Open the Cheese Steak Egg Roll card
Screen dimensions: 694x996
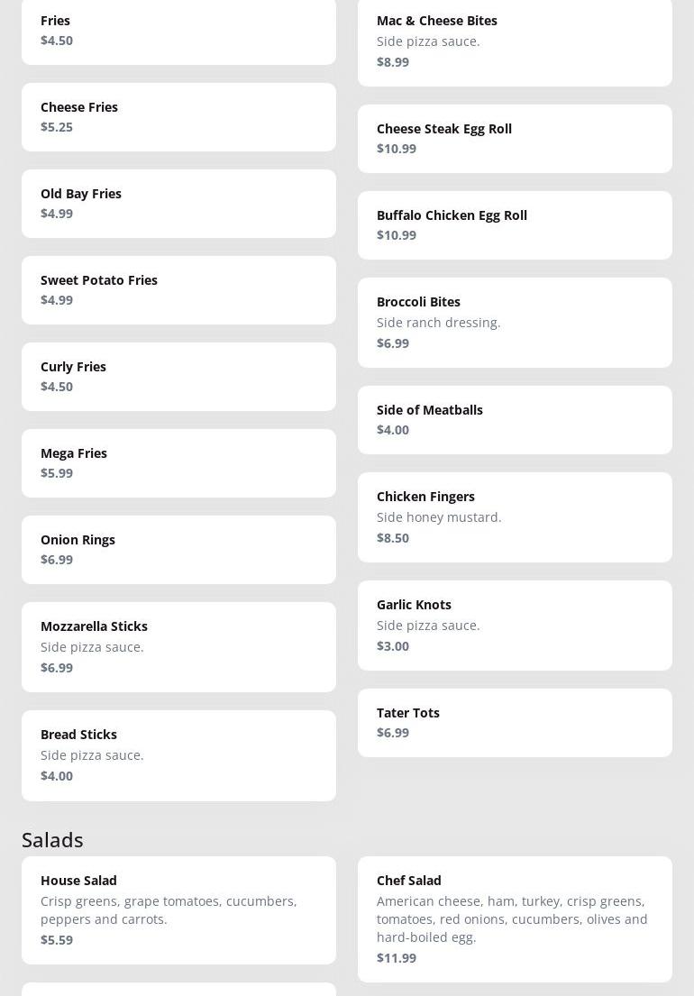coord(515,139)
